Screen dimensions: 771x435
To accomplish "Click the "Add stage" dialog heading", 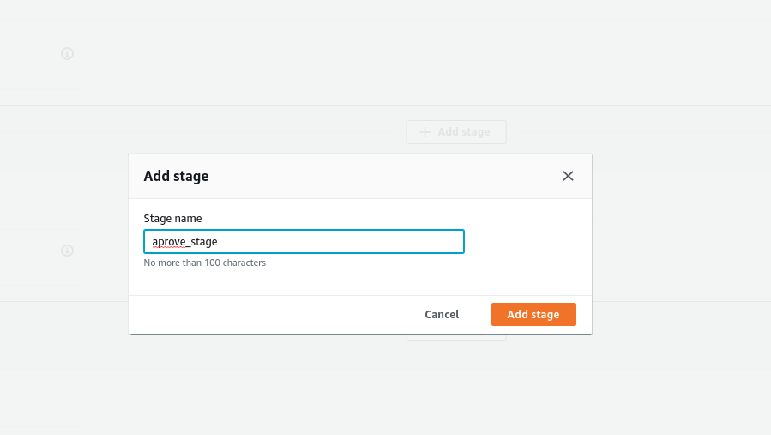I will pos(176,176).
